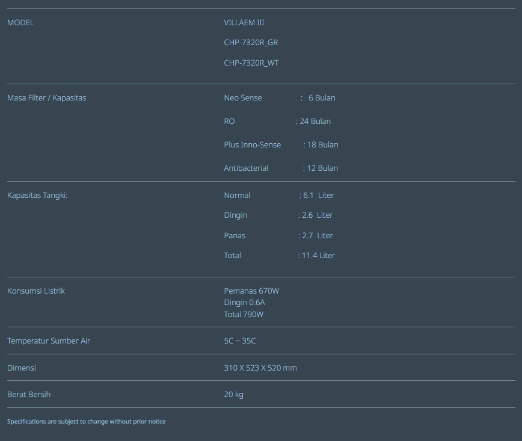This screenshot has width=522, height=441.
Task: Click the Kapasitas Tangki label
Action: point(37,196)
